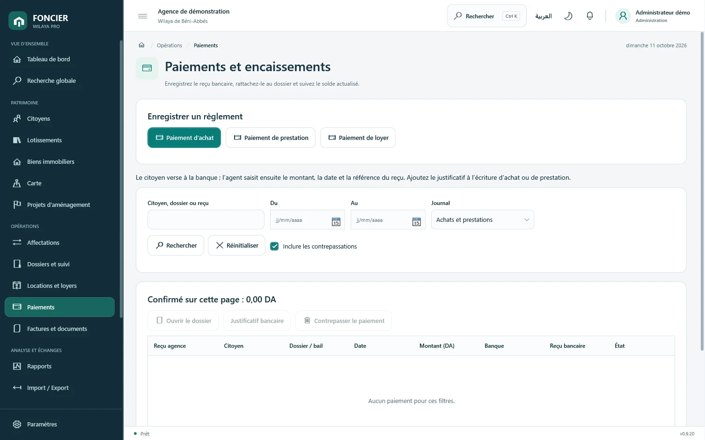Open Projets d'aménagement page
Image resolution: width=705 pixels, height=440 pixels.
59,205
